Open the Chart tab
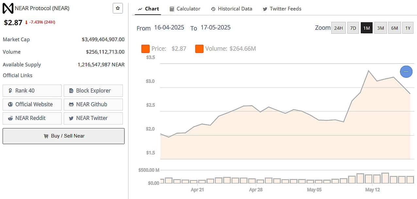This screenshot has width=417, height=199. click(x=148, y=9)
